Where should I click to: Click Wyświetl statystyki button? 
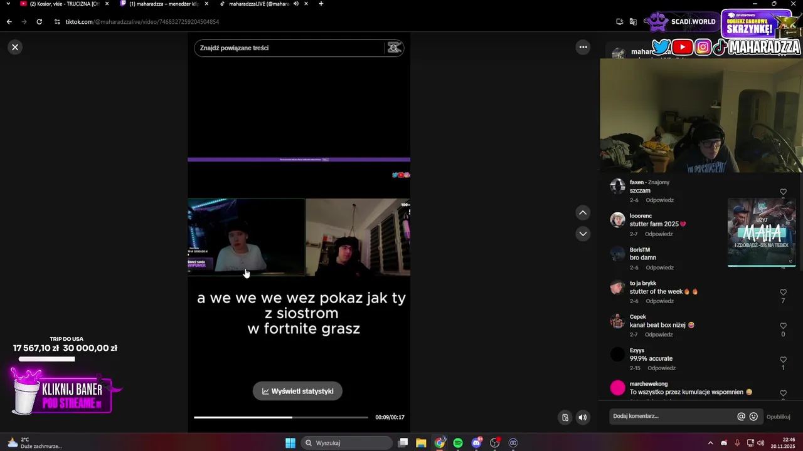pos(297,391)
